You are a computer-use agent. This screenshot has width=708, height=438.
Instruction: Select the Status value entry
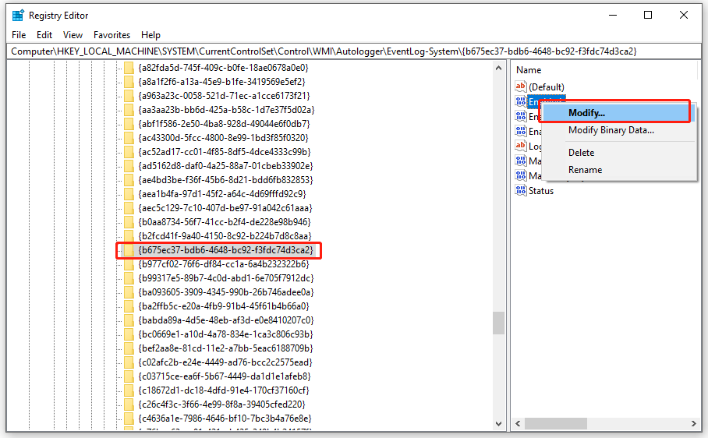[x=541, y=191]
